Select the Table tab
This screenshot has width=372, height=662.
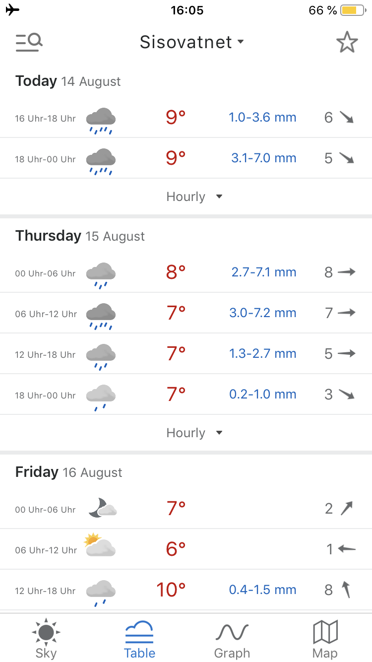pos(139,638)
